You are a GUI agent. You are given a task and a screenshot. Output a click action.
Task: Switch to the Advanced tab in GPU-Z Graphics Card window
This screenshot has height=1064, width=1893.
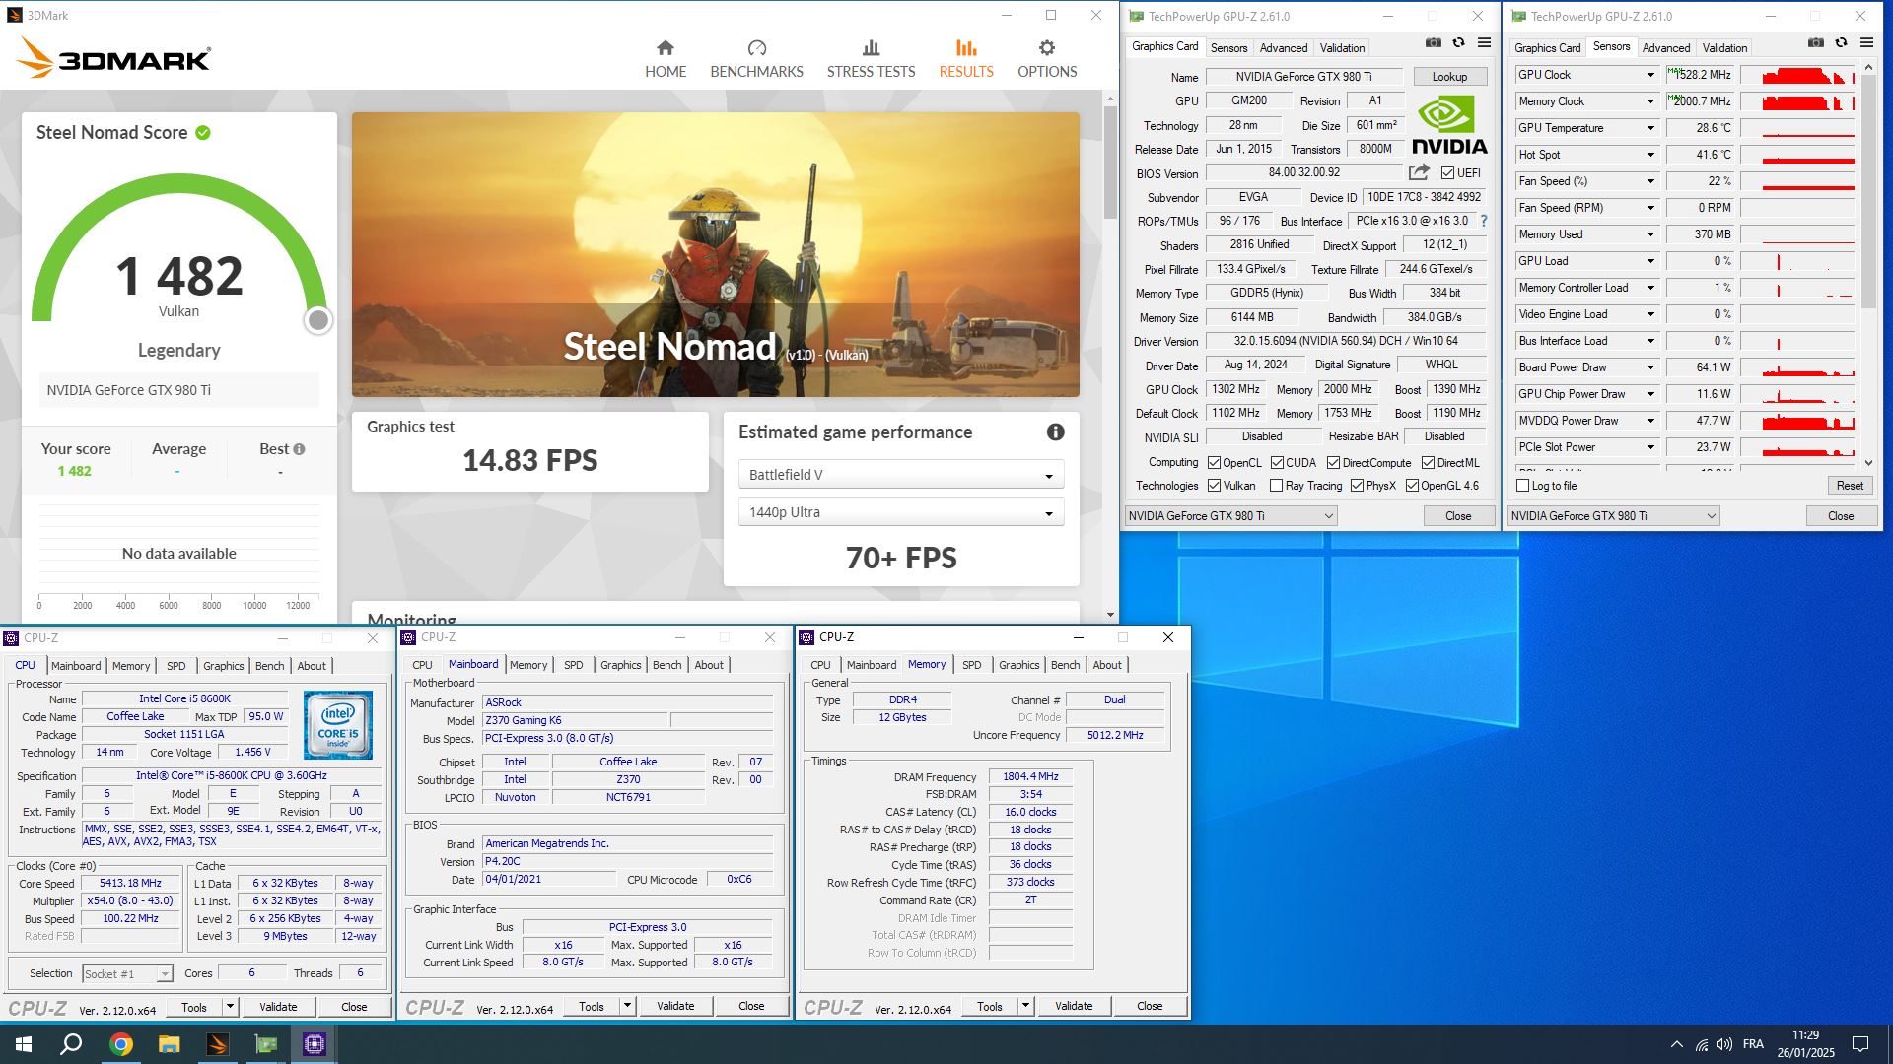(1283, 48)
